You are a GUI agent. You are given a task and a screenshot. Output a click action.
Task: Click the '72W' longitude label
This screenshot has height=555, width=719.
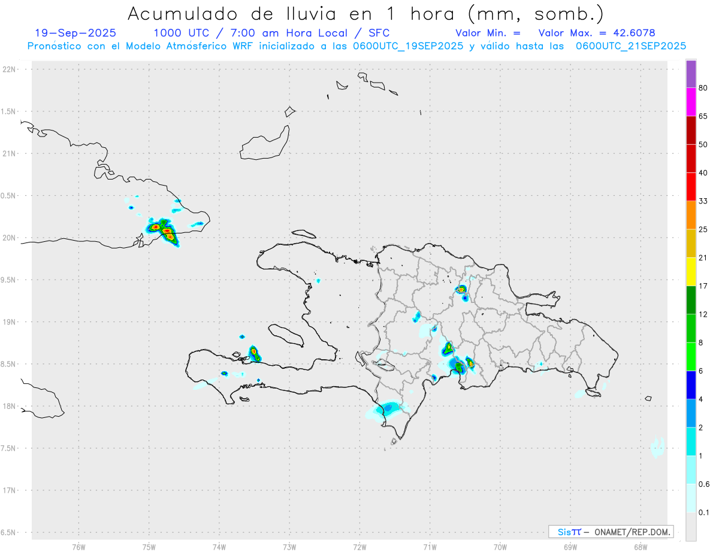(x=359, y=547)
